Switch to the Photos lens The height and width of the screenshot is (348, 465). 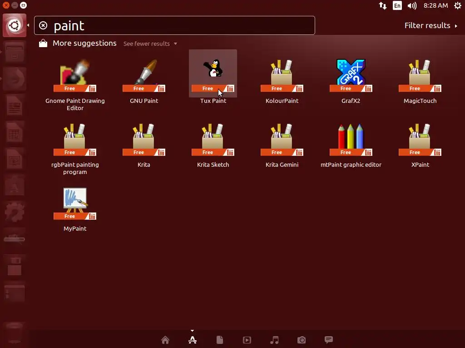tap(302, 340)
